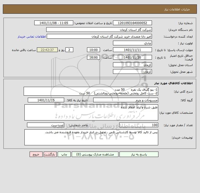Click the خروج exit button
The width and height of the screenshot is (200, 193).
[36, 154]
